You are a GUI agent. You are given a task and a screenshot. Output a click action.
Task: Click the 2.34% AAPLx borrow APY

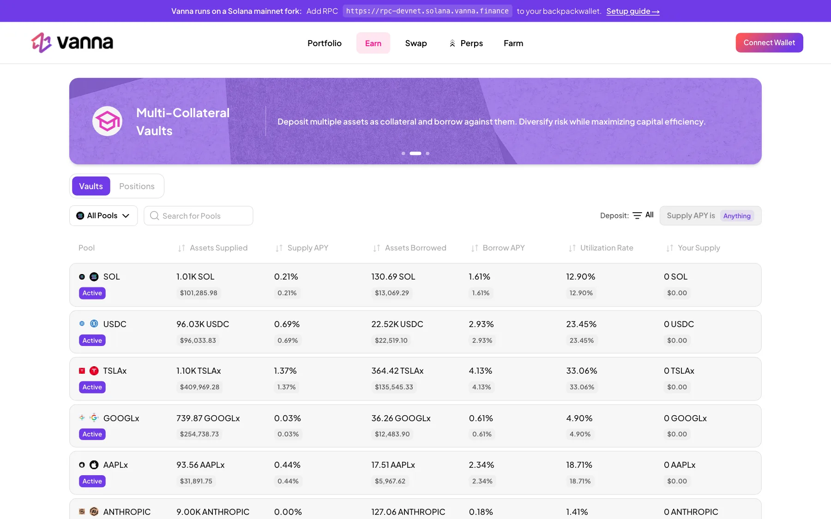tap(482, 465)
